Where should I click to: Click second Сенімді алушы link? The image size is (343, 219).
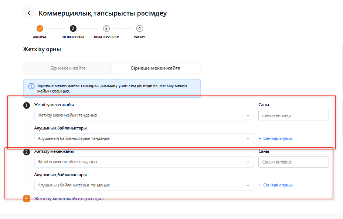[276, 185]
